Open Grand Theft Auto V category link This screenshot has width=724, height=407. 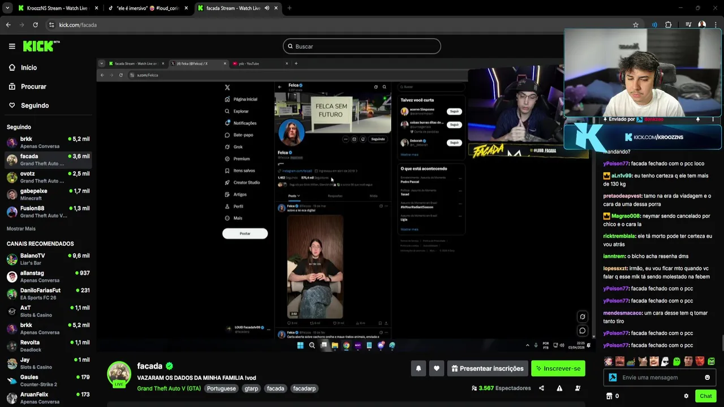(169, 388)
